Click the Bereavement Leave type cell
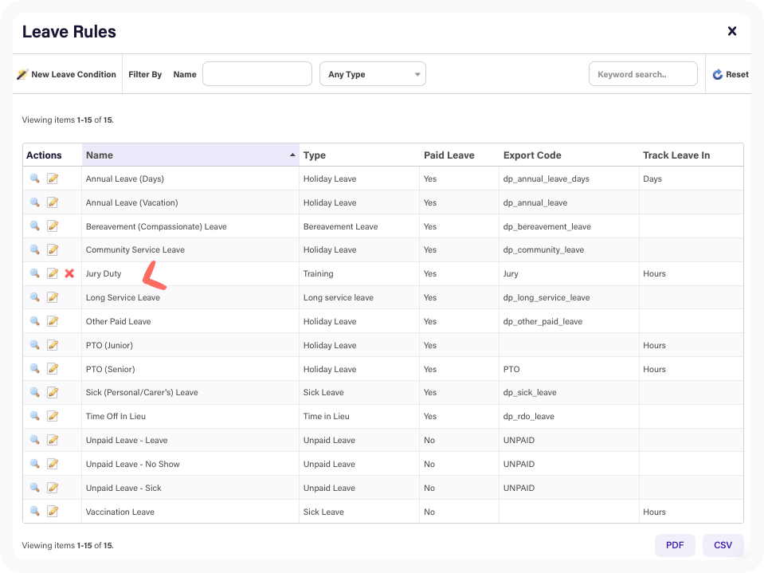 coord(359,226)
